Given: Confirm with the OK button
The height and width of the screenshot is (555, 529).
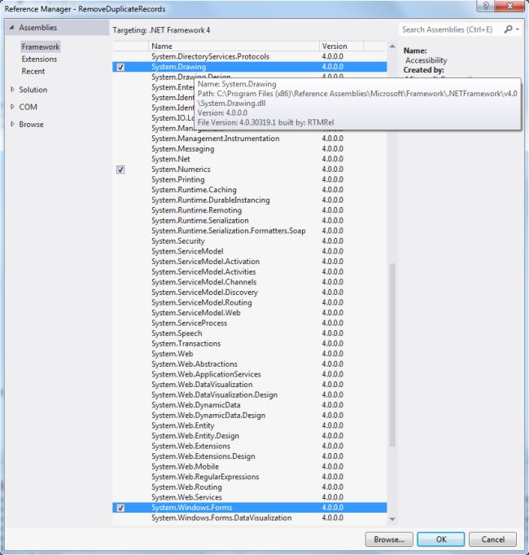Looking at the screenshot, I should click(440, 540).
